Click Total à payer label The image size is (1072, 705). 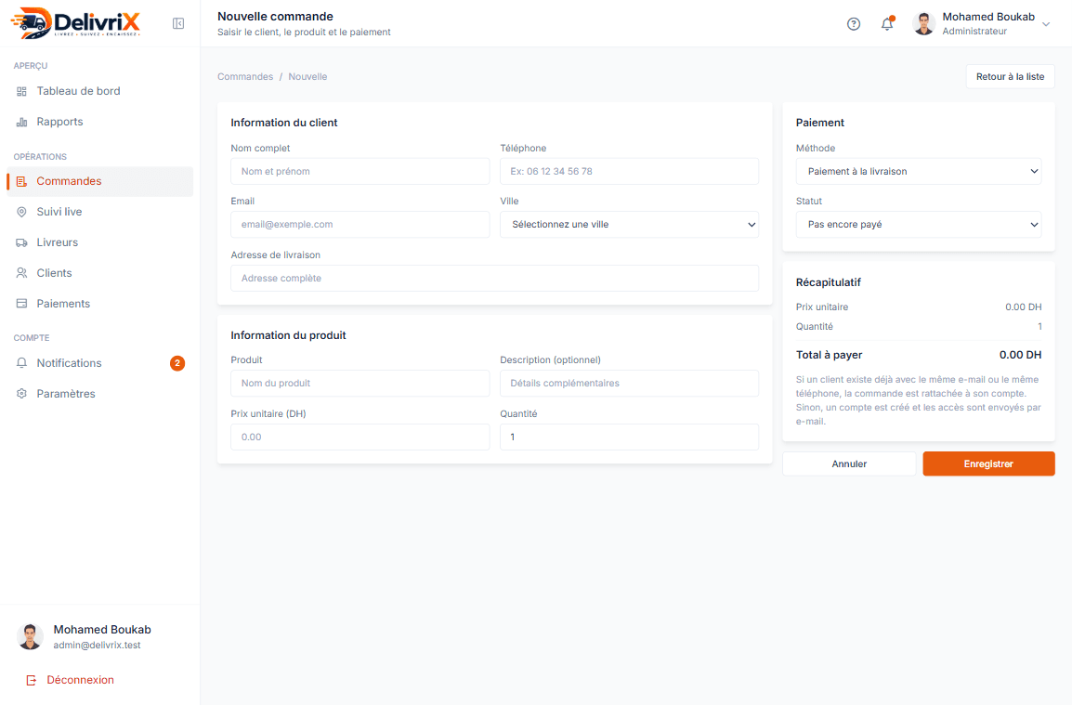[x=829, y=355]
